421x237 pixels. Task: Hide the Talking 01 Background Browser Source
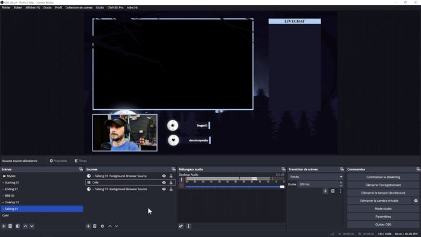pyautogui.click(x=164, y=189)
